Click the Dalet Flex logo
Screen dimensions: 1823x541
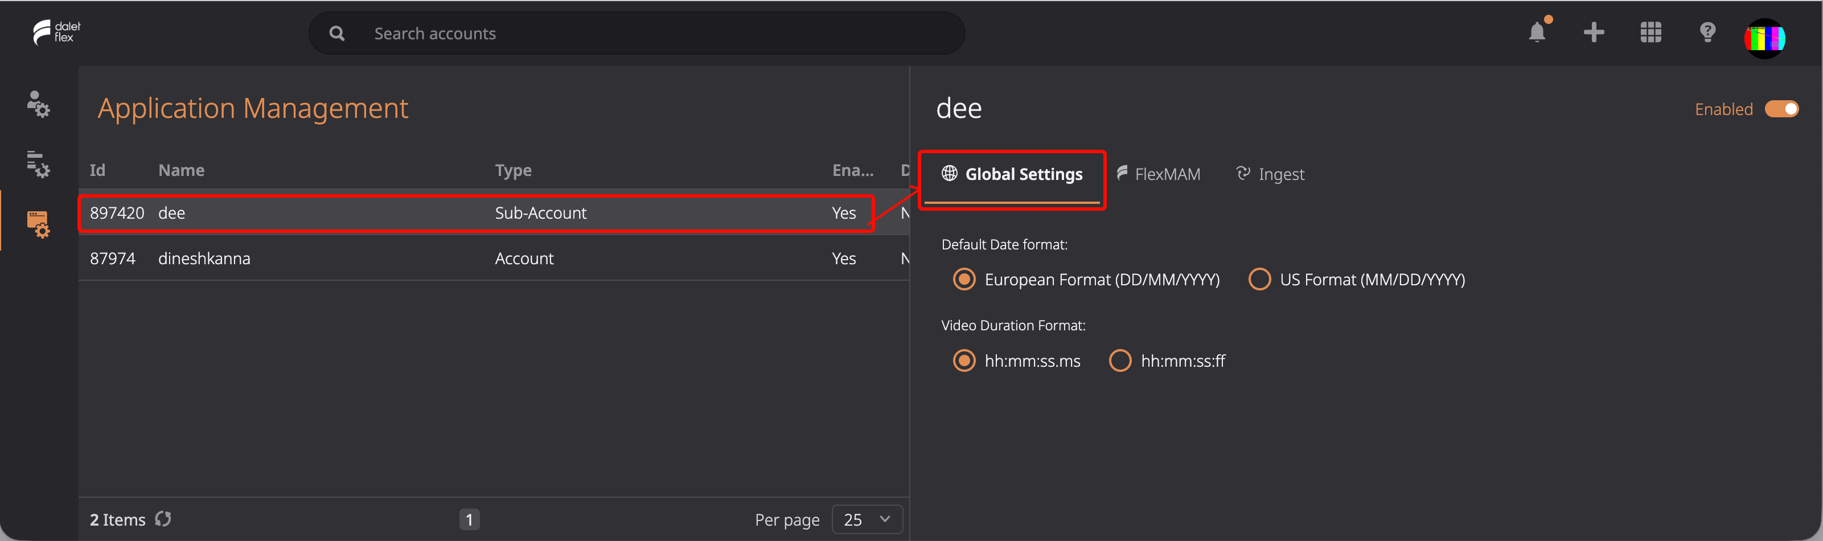pos(56,32)
